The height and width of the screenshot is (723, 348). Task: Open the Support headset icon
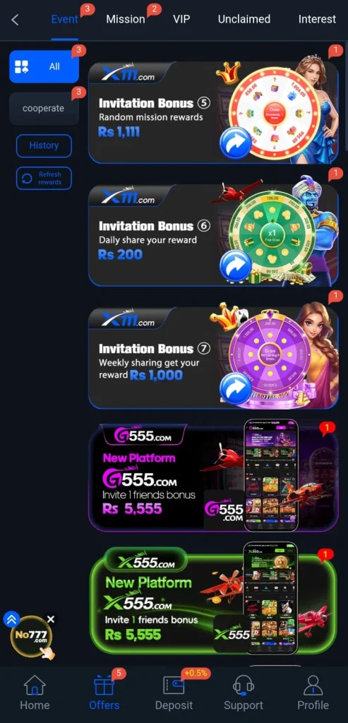[x=244, y=685]
